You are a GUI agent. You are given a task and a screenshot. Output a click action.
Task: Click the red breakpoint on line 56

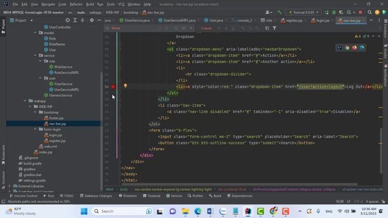point(113,87)
